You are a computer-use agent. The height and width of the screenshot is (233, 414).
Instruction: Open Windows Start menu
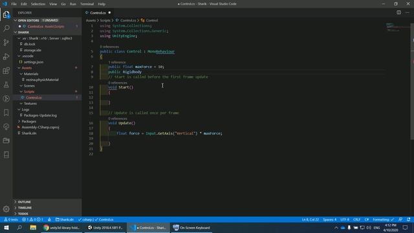click(x=6, y=228)
